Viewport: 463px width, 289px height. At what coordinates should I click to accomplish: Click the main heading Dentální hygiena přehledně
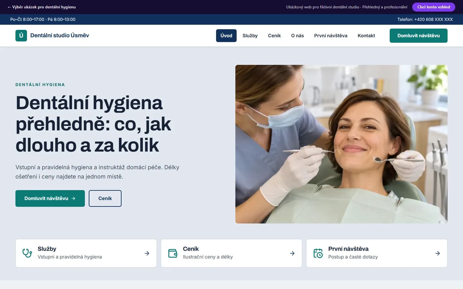point(94,124)
